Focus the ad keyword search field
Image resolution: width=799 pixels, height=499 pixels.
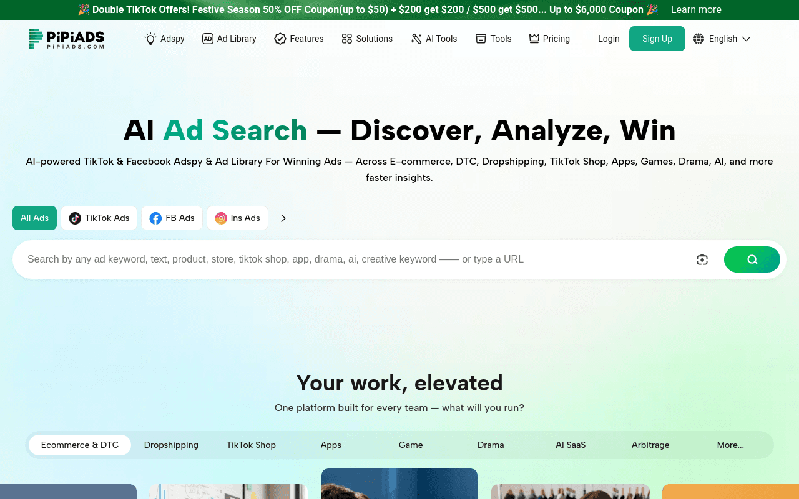(x=356, y=259)
